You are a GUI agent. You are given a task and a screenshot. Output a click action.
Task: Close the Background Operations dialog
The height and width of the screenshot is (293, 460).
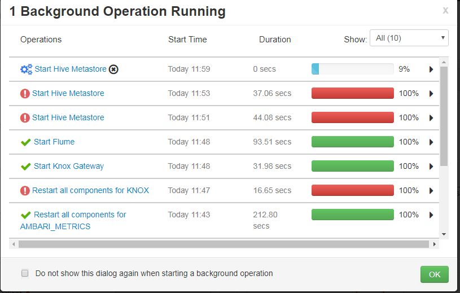445,11
